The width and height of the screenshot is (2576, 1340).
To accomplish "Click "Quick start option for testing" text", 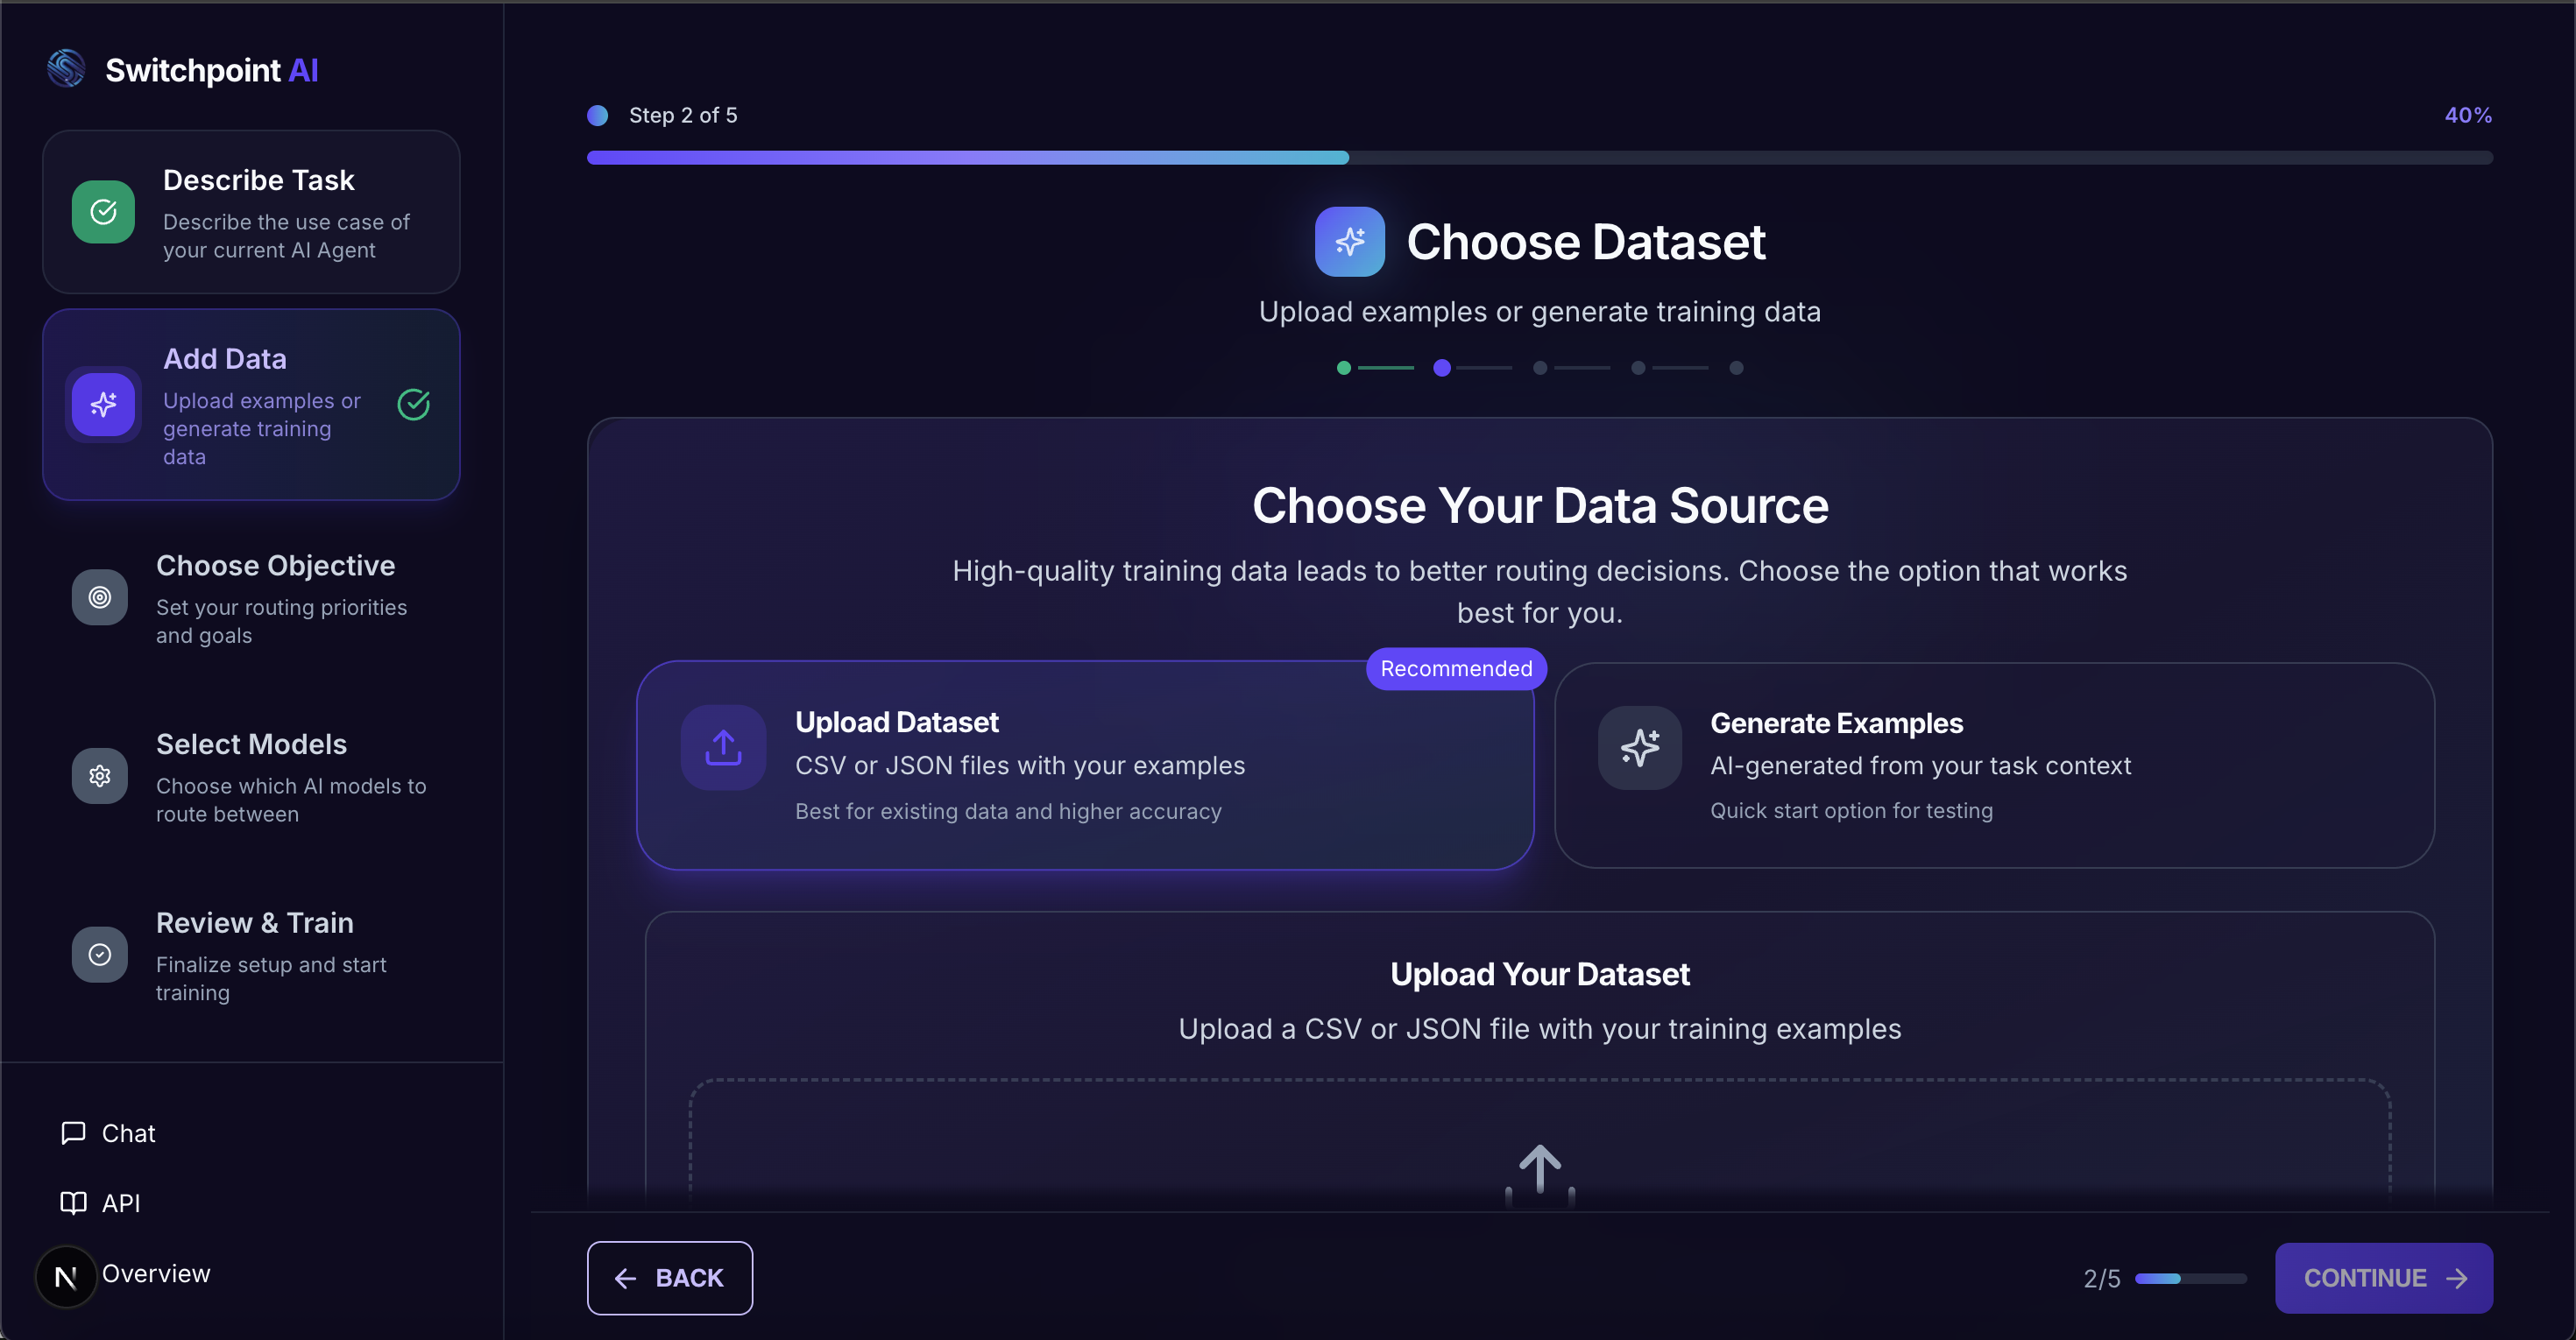I will (x=1851, y=810).
